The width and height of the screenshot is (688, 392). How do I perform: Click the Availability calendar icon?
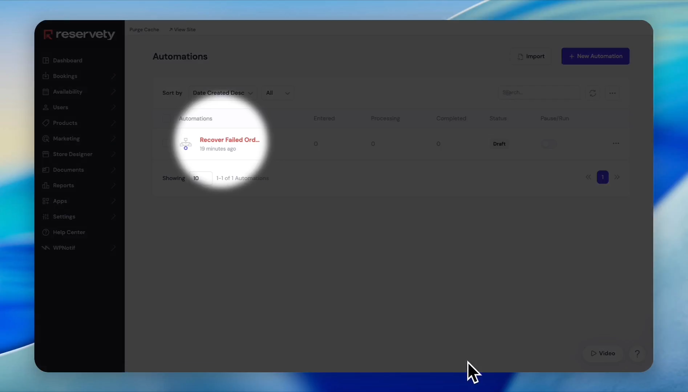tap(45, 91)
